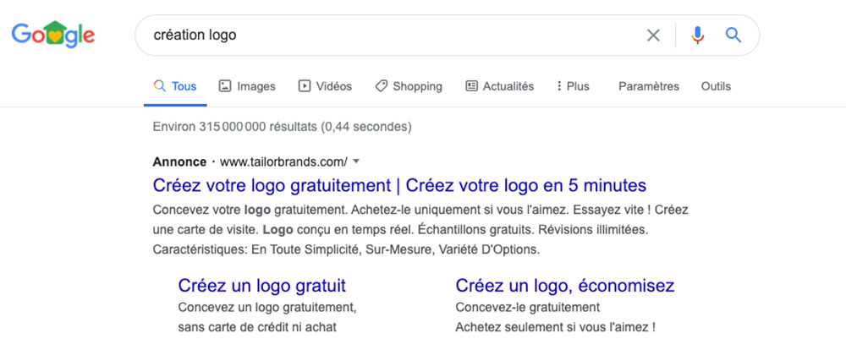Click the Vidéos play icon

click(305, 86)
